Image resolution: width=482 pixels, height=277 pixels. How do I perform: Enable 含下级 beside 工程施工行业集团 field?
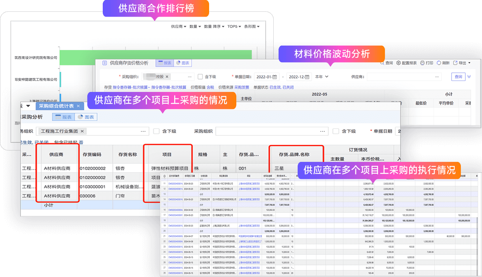click(x=156, y=131)
